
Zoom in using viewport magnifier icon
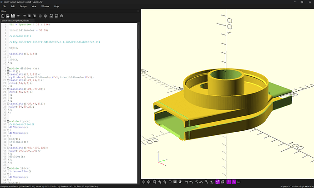[x=159, y=182]
